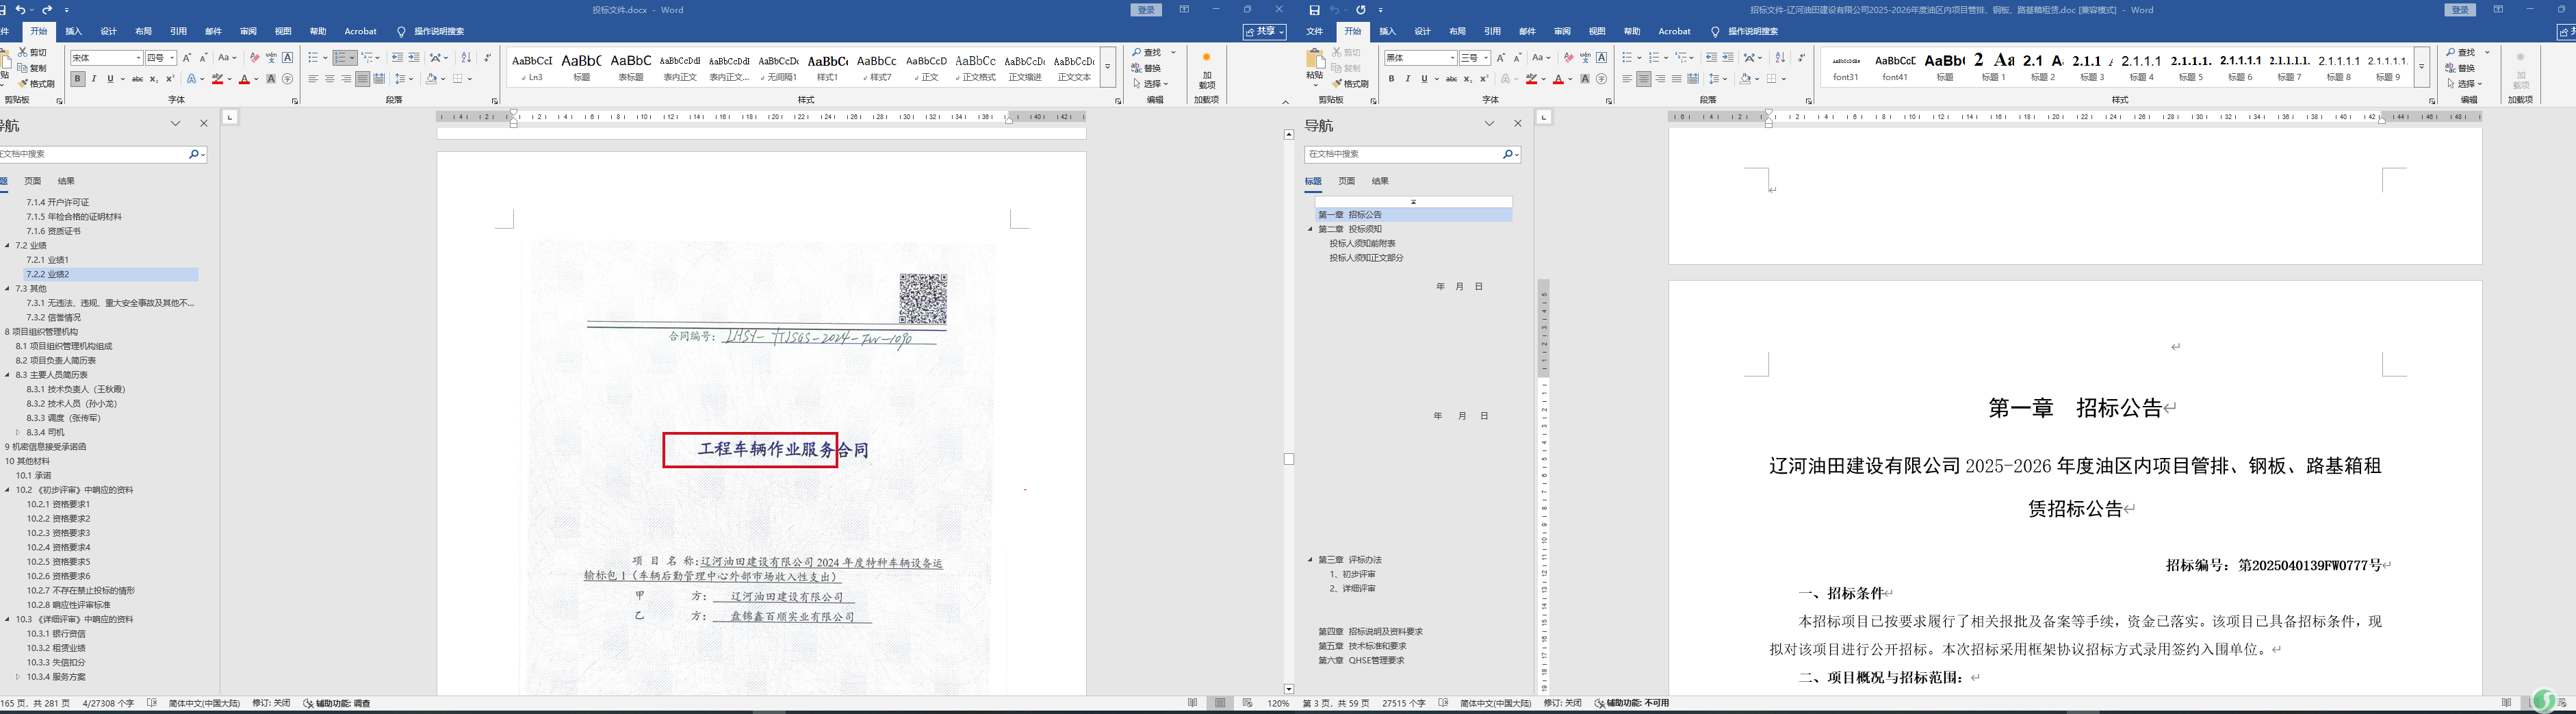The image size is (2576, 714).
Task: Apply character shading in the 招标文件 window
Action: click(x=1585, y=79)
